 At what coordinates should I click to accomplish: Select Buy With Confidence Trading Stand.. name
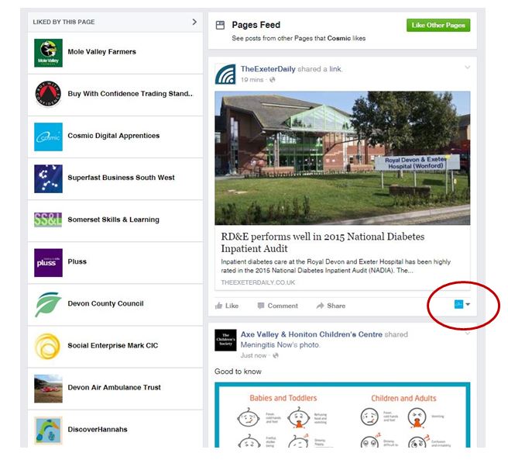(x=130, y=94)
